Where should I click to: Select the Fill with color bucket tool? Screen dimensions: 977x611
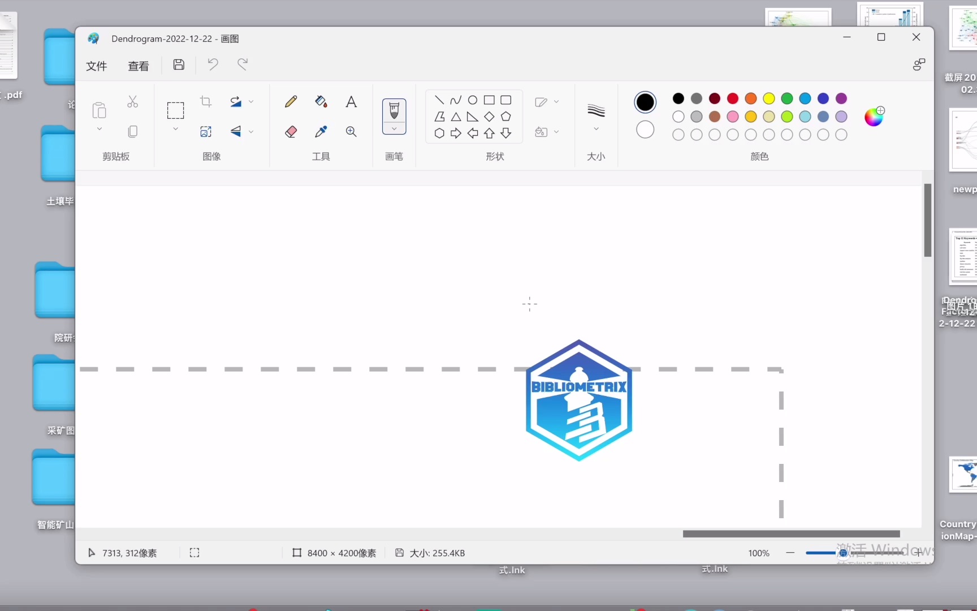321,102
